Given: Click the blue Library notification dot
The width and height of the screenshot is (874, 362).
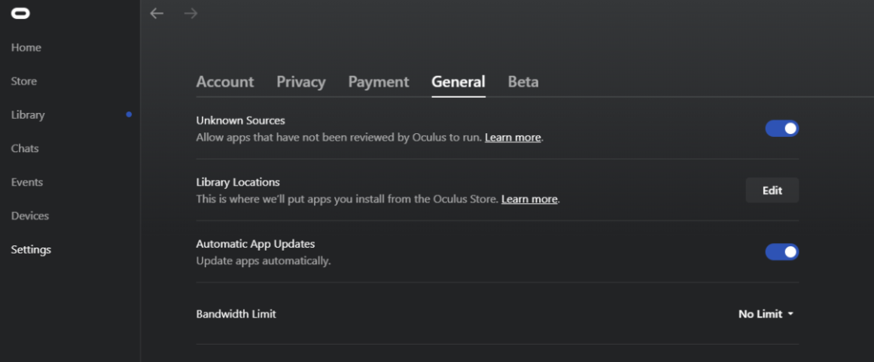Looking at the screenshot, I should (129, 114).
